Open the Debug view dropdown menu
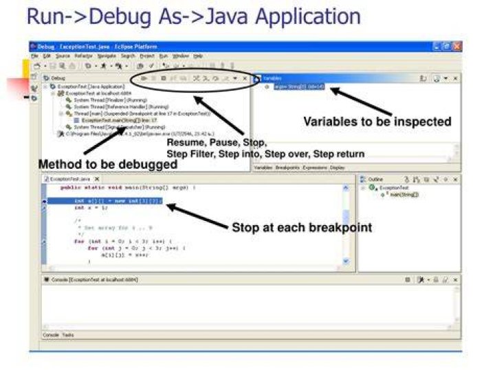The image size is (495, 370). click(x=235, y=78)
